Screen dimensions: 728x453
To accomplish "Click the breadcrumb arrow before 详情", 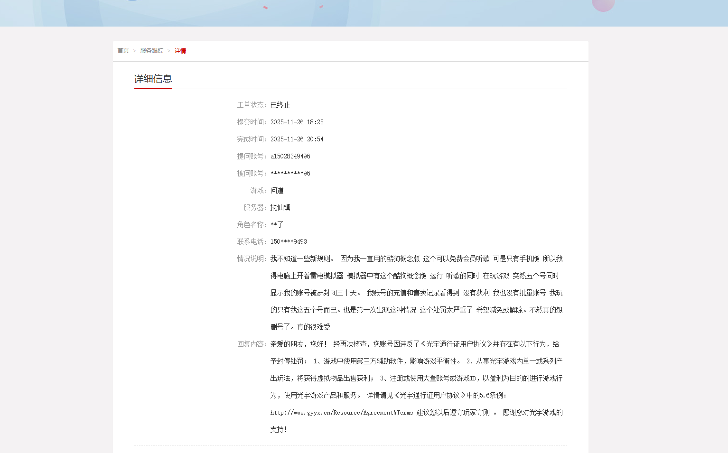I will 168,51.
